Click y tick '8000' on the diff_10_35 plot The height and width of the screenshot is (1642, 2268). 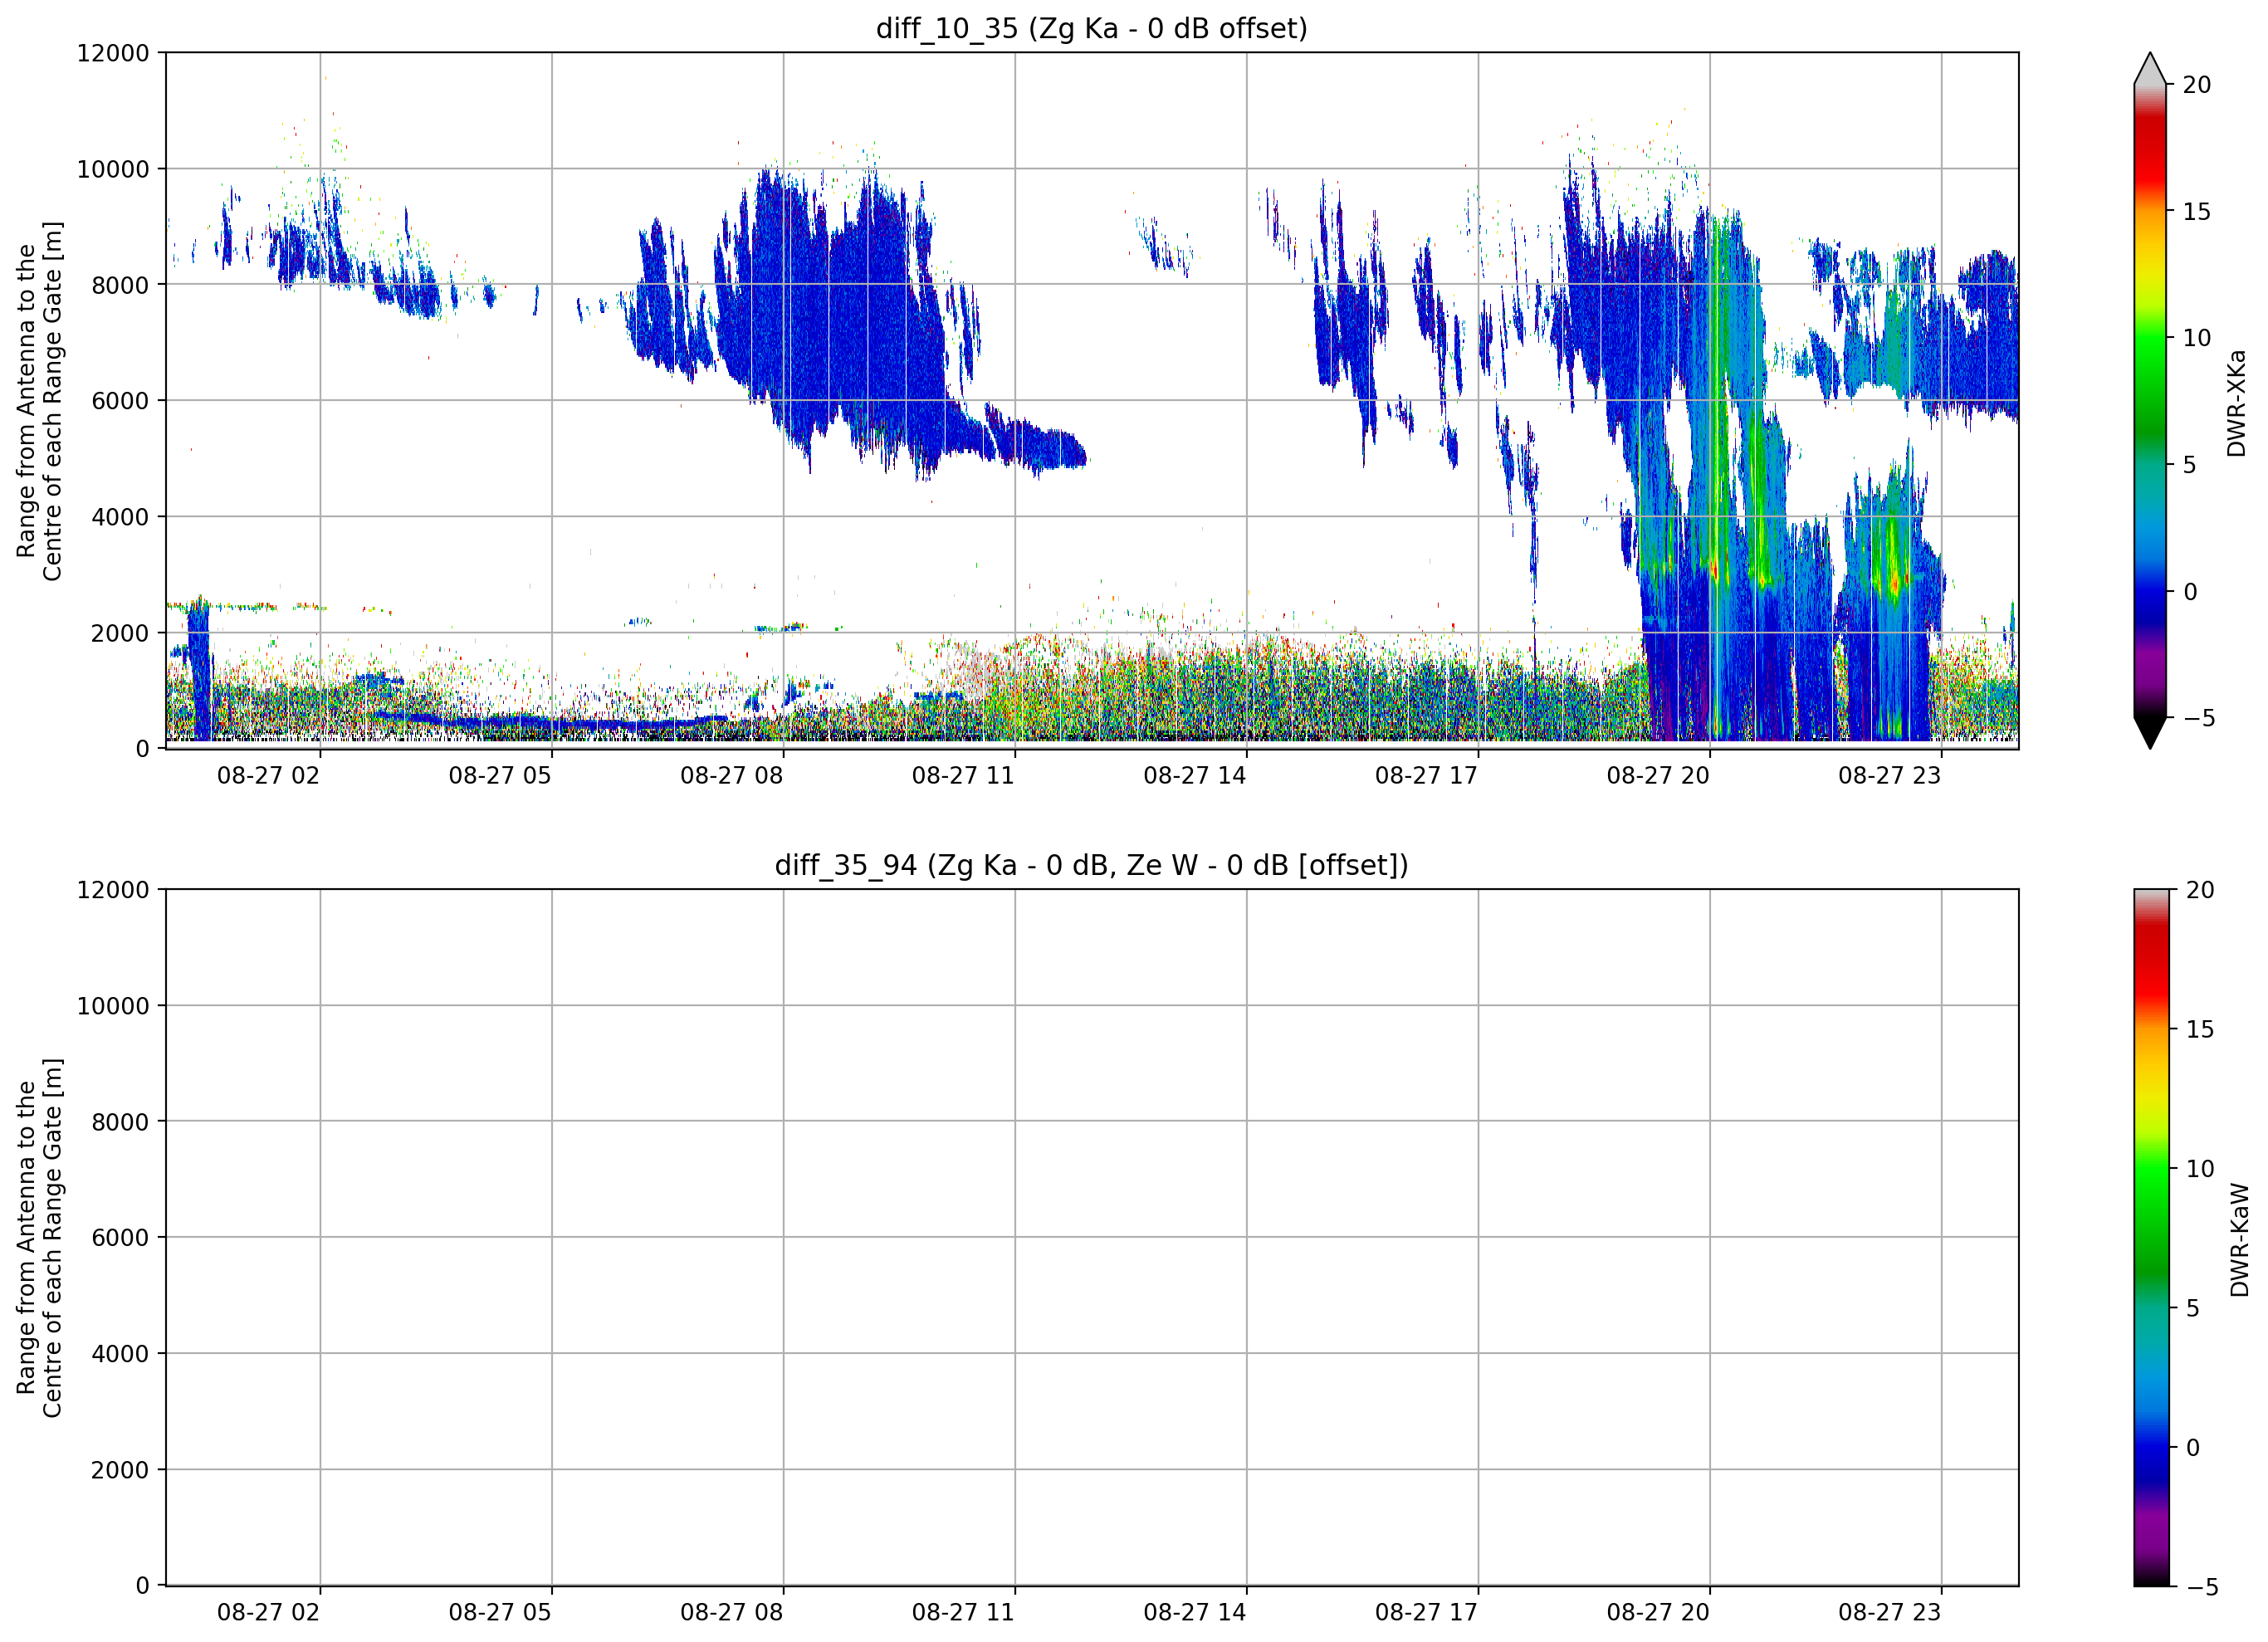(120, 285)
